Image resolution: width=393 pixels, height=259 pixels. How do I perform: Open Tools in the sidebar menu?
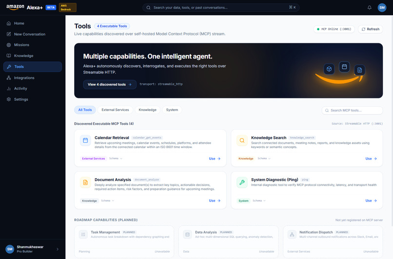coord(33,67)
